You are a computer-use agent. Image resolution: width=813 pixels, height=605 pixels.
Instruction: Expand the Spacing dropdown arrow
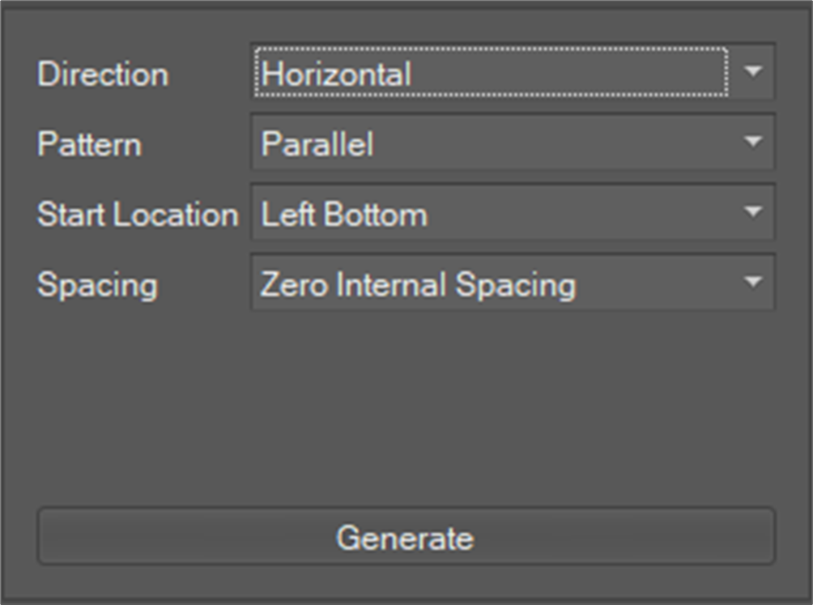pyautogui.click(x=753, y=283)
